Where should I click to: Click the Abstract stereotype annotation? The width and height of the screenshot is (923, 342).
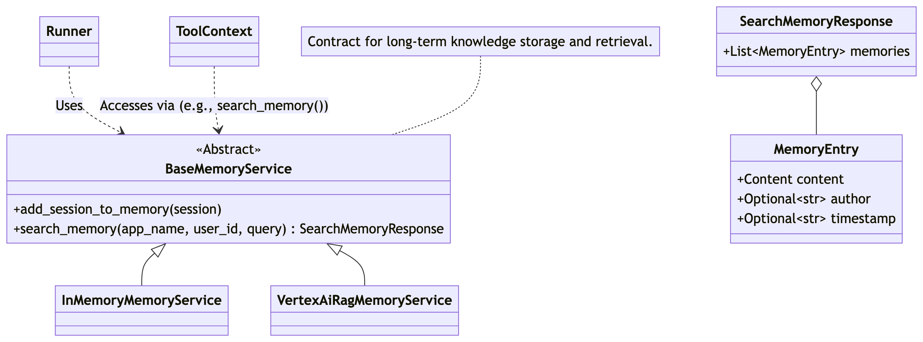228,149
